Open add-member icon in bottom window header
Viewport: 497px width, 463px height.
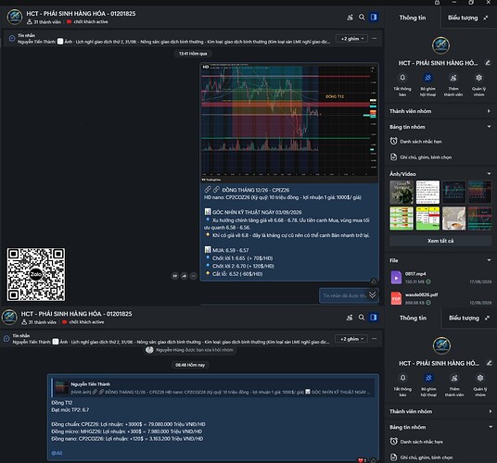pyautogui.click(x=350, y=318)
